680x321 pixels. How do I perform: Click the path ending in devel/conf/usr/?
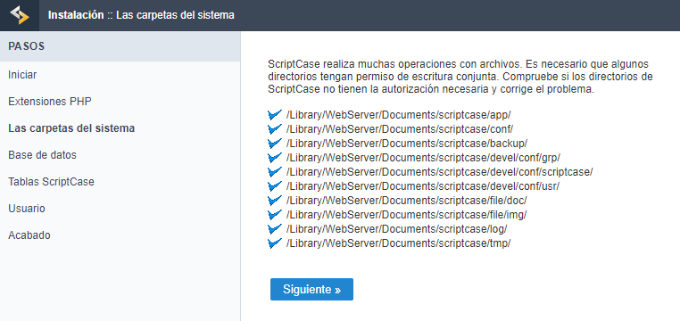423,186
